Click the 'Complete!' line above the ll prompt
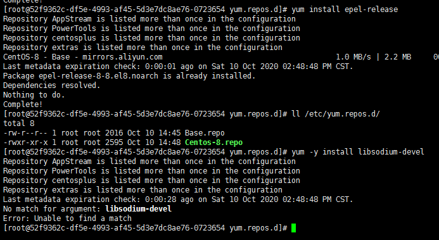 23,104
